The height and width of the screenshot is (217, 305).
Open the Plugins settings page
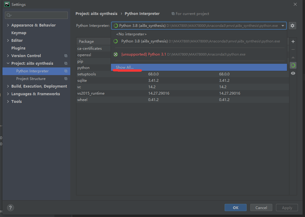pyautogui.click(x=18, y=48)
